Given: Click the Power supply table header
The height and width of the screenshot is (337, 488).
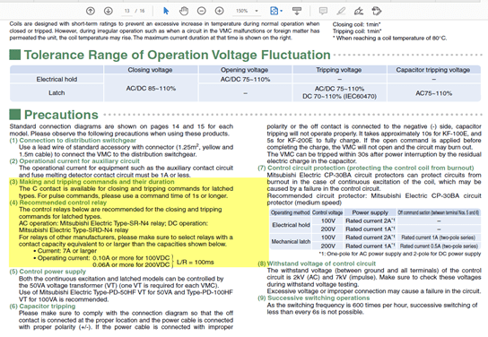Looking at the screenshot, I should coord(370,212).
